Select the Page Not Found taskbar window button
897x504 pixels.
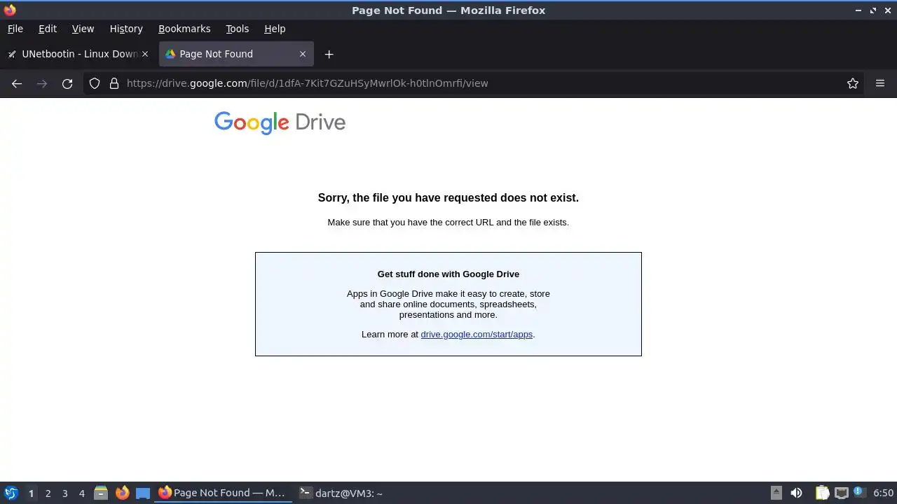click(223, 493)
